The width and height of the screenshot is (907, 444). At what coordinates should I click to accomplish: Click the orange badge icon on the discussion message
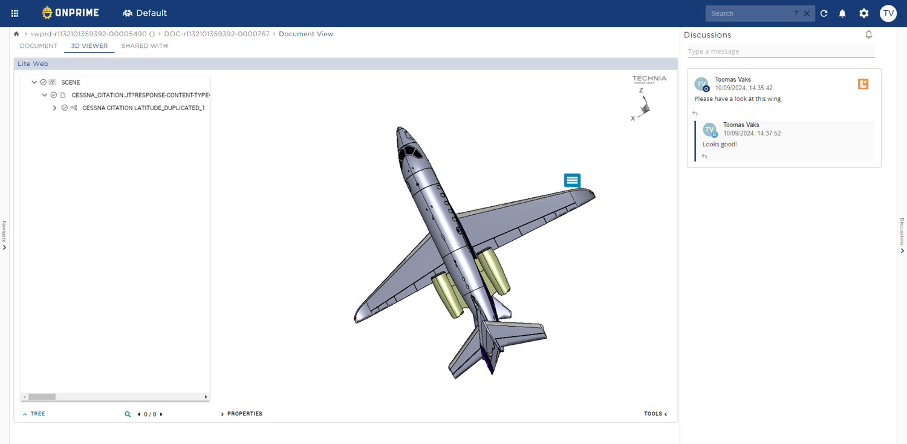coord(863,84)
